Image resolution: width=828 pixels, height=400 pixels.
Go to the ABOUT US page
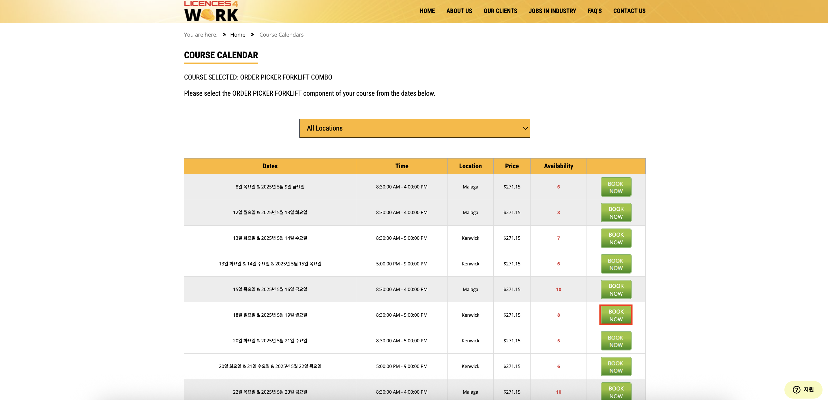(459, 11)
